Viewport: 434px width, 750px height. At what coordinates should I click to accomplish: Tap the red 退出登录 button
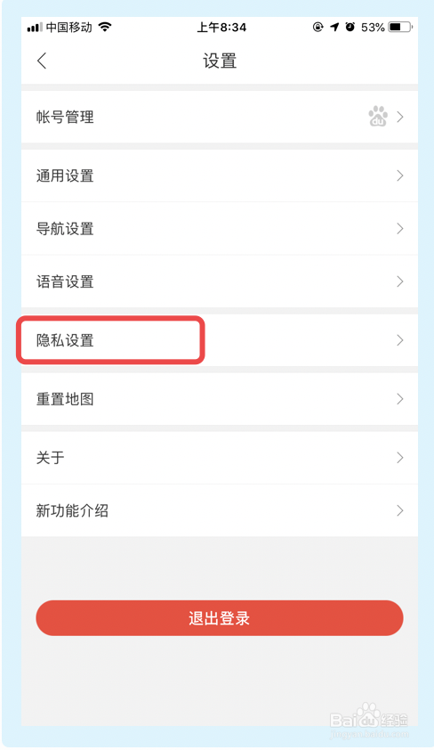click(x=220, y=618)
